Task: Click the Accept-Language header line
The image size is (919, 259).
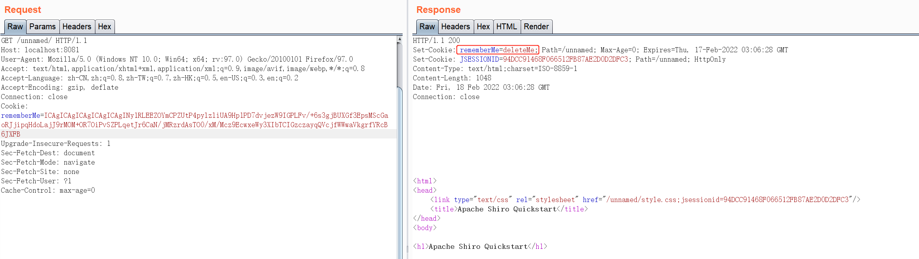Action: pyautogui.click(x=150, y=78)
